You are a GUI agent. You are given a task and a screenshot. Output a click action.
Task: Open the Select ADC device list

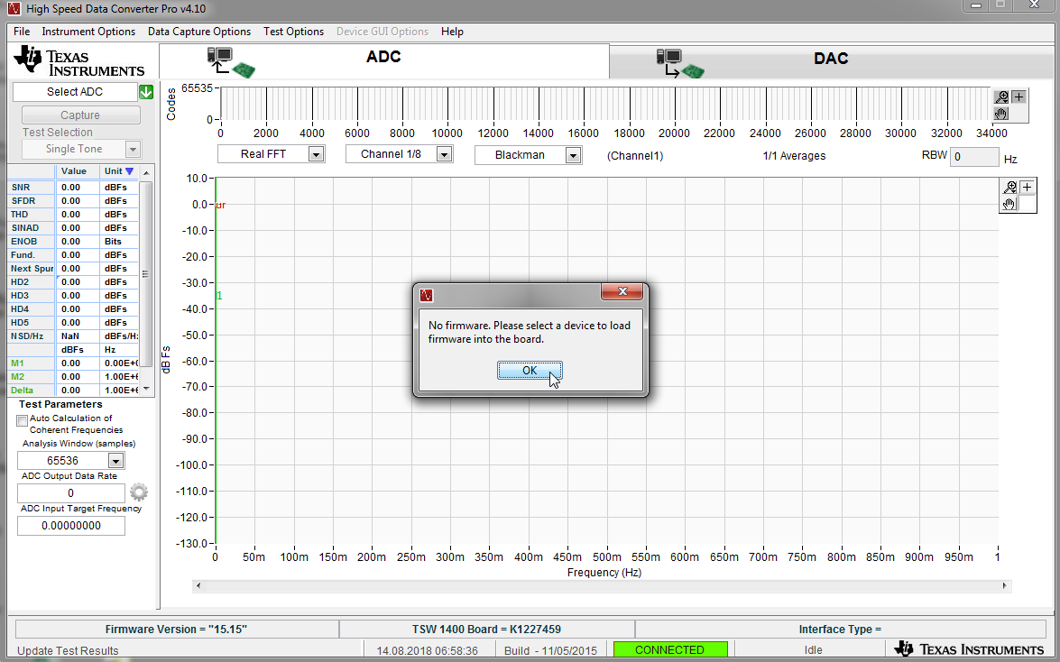tap(75, 92)
